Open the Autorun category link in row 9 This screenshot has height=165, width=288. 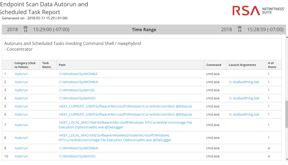click(21, 148)
